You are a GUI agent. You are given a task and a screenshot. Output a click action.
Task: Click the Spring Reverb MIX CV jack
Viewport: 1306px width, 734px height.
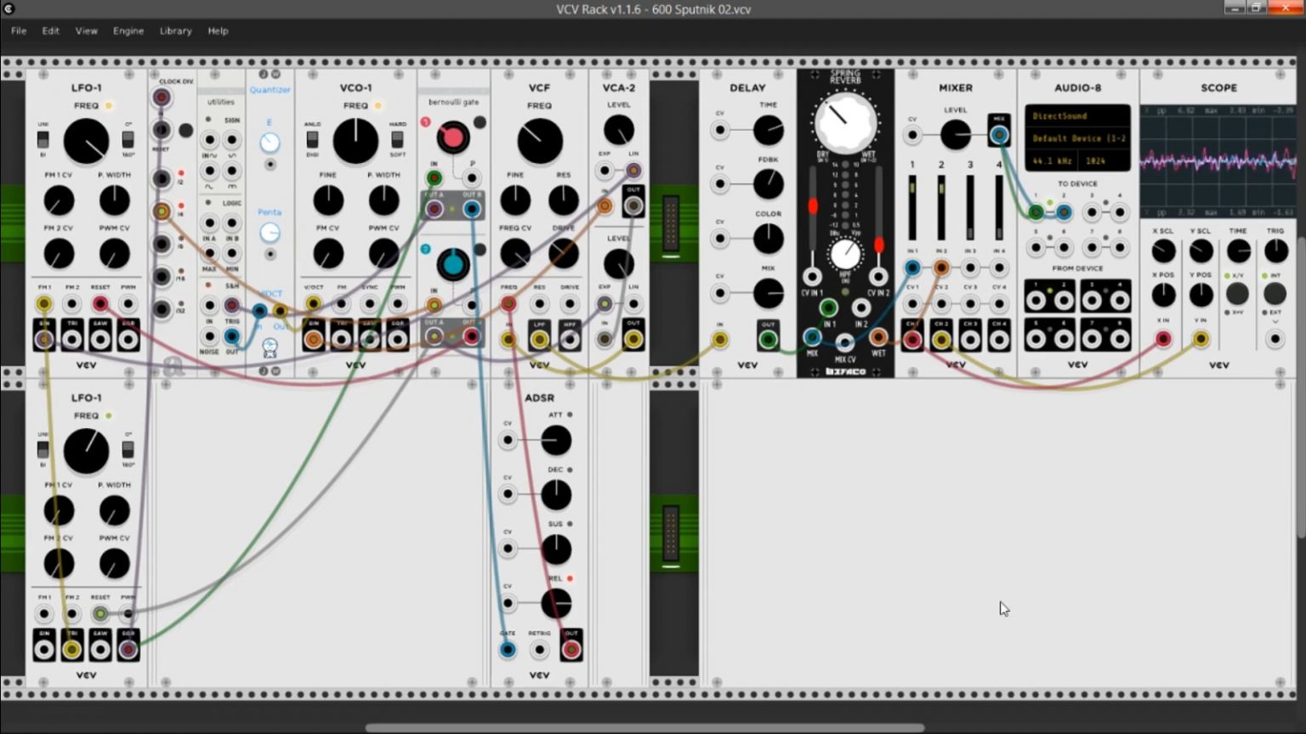[x=844, y=342]
